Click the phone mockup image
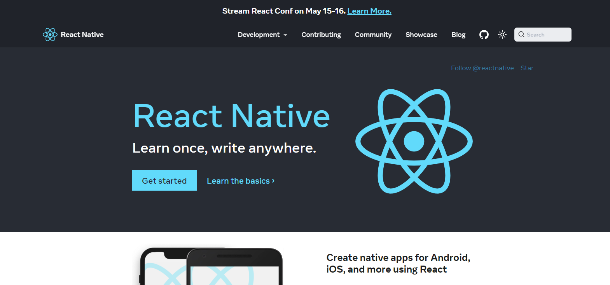The image size is (610, 285). [211, 266]
